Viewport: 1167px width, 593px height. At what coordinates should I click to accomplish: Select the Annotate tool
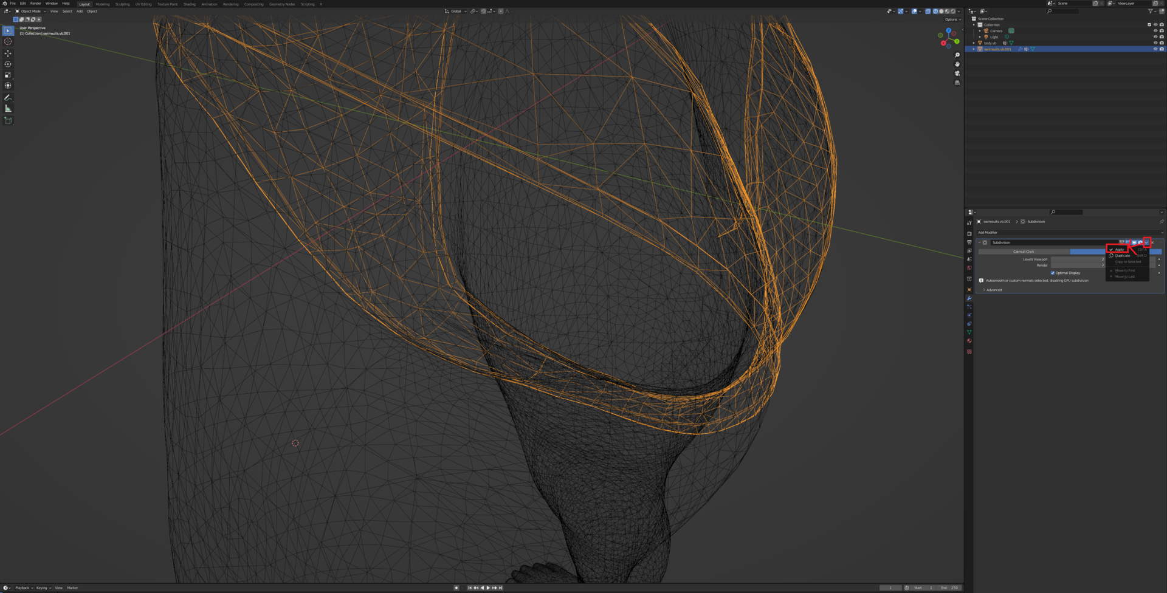8,98
